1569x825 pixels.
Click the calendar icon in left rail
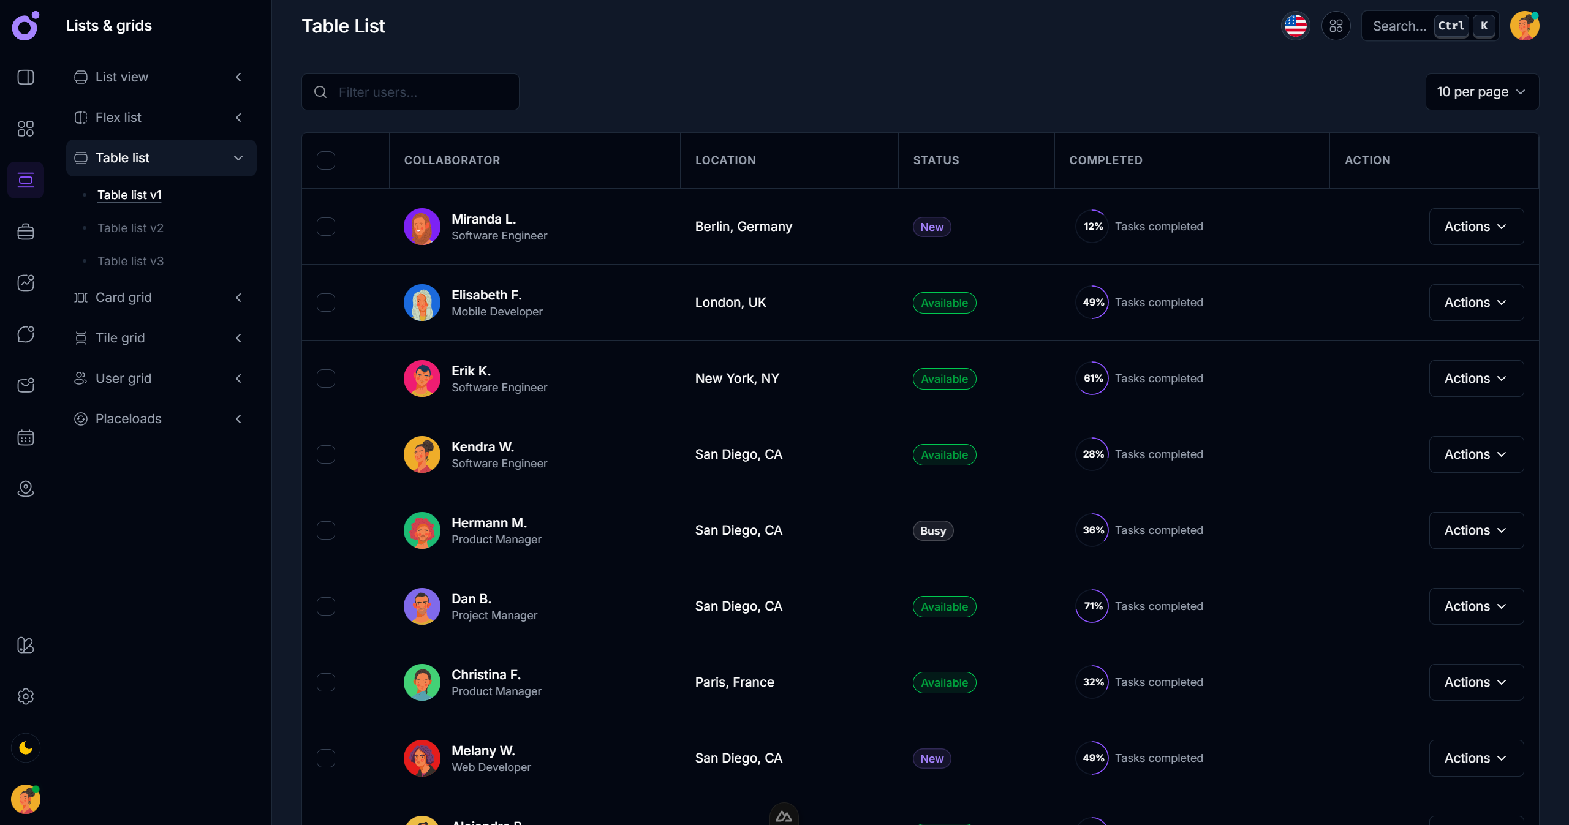(26, 437)
